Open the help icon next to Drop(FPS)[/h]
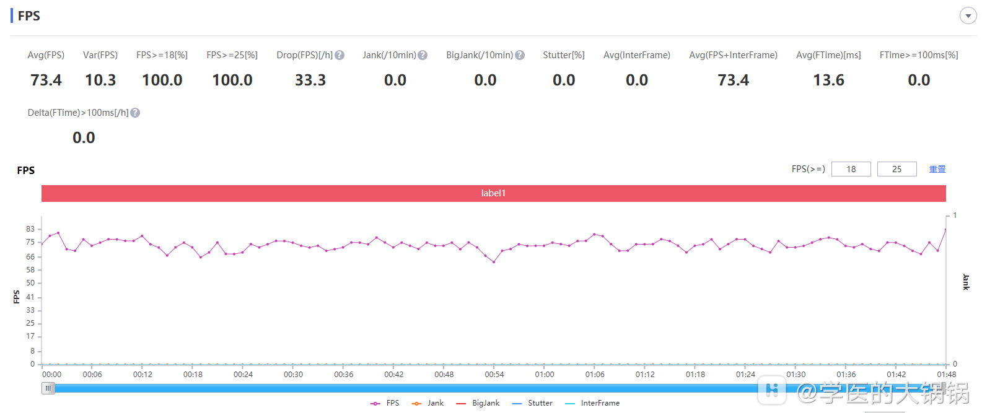This screenshot has height=413, width=982. pyautogui.click(x=340, y=55)
